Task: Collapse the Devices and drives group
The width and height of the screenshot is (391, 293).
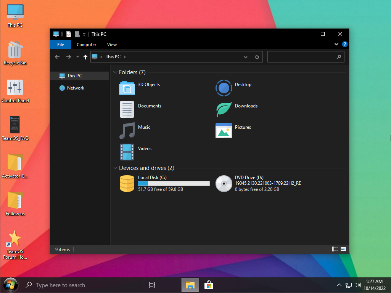Action: (x=115, y=168)
